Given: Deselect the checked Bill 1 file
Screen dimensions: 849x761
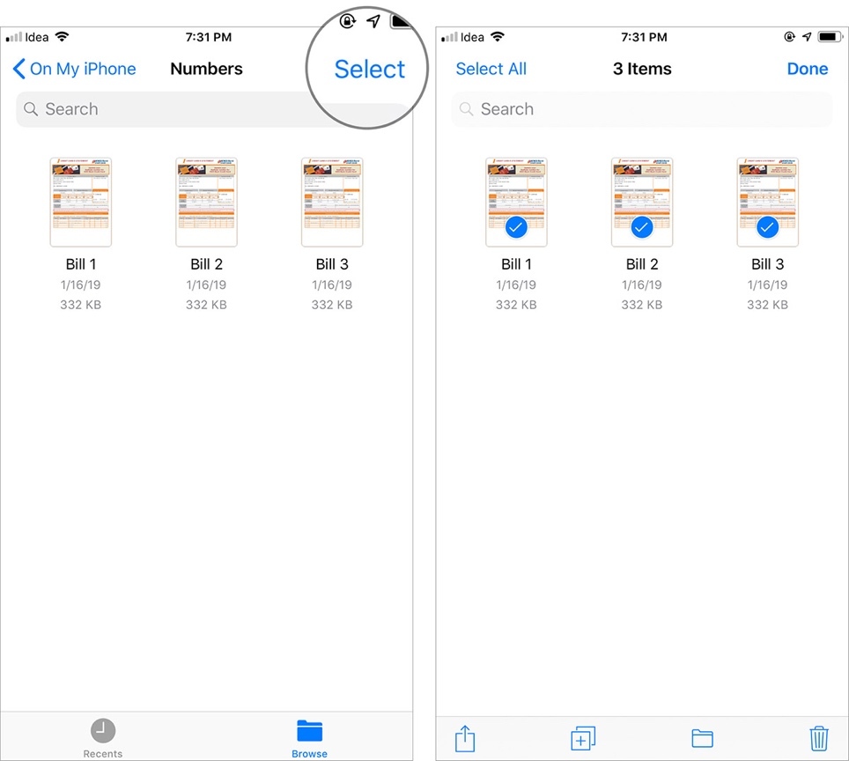Looking at the screenshot, I should click(516, 203).
